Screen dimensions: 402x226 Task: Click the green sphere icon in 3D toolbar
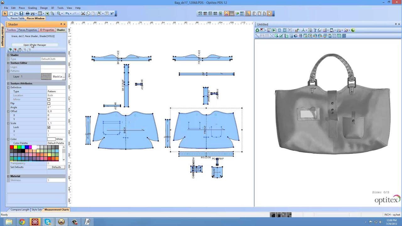click(353, 30)
